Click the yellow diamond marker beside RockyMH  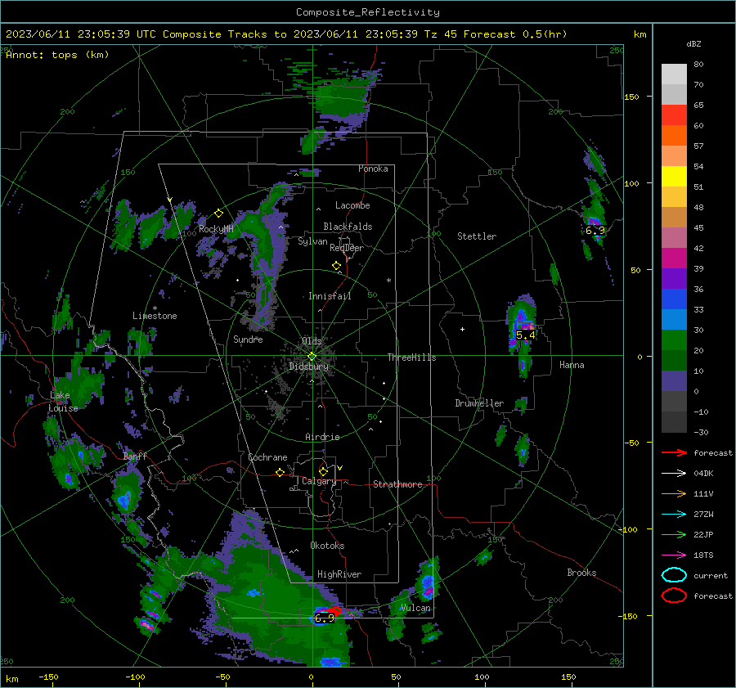218,214
